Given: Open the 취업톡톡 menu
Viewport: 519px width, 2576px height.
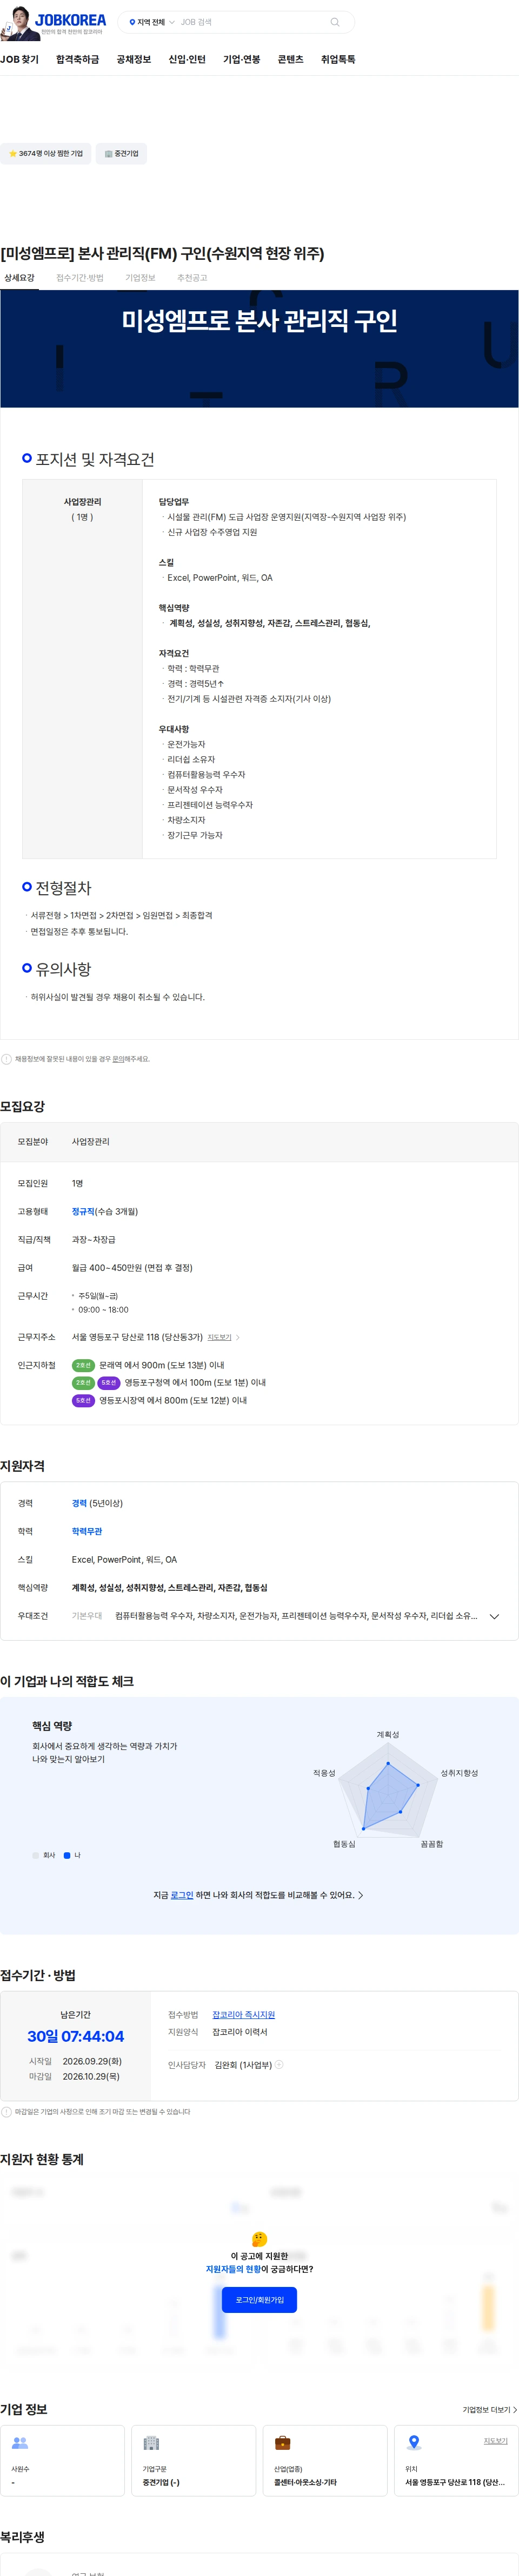Looking at the screenshot, I should (x=338, y=60).
